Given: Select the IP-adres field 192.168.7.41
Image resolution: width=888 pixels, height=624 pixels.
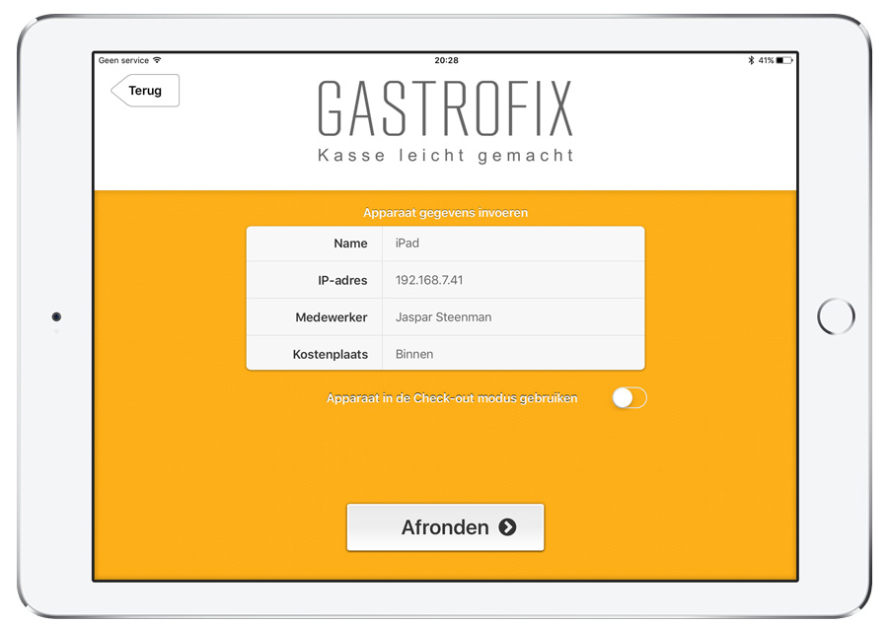Looking at the screenshot, I should tap(513, 280).
